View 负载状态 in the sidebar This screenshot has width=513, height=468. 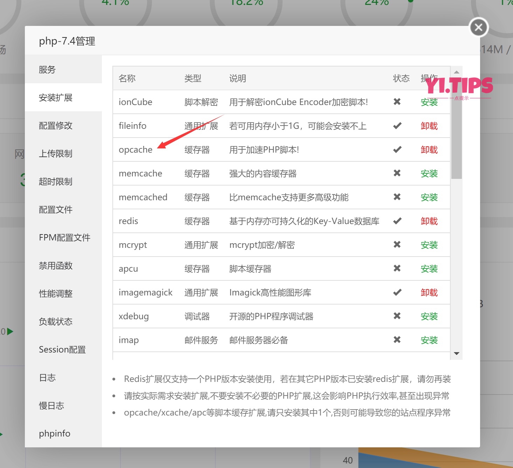(55, 321)
